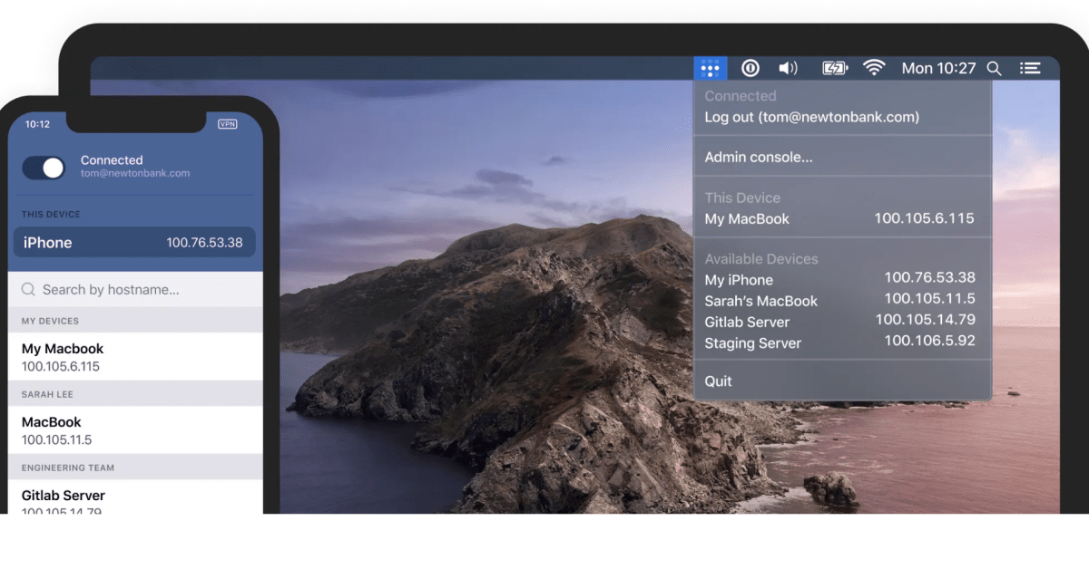The width and height of the screenshot is (1089, 569).
Task: Tap the iPhone device row 100.76.53.38
Action: pyautogui.click(x=134, y=243)
